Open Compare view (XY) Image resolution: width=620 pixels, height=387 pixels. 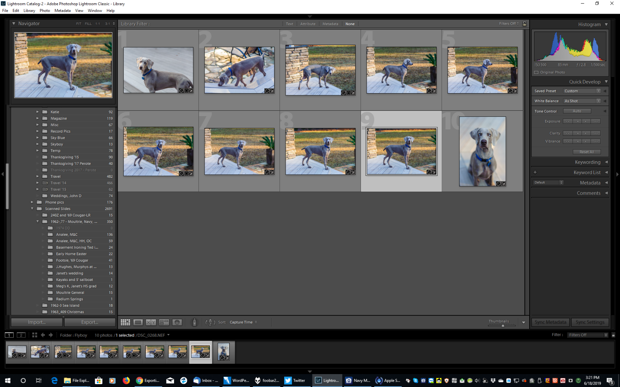tap(151, 322)
